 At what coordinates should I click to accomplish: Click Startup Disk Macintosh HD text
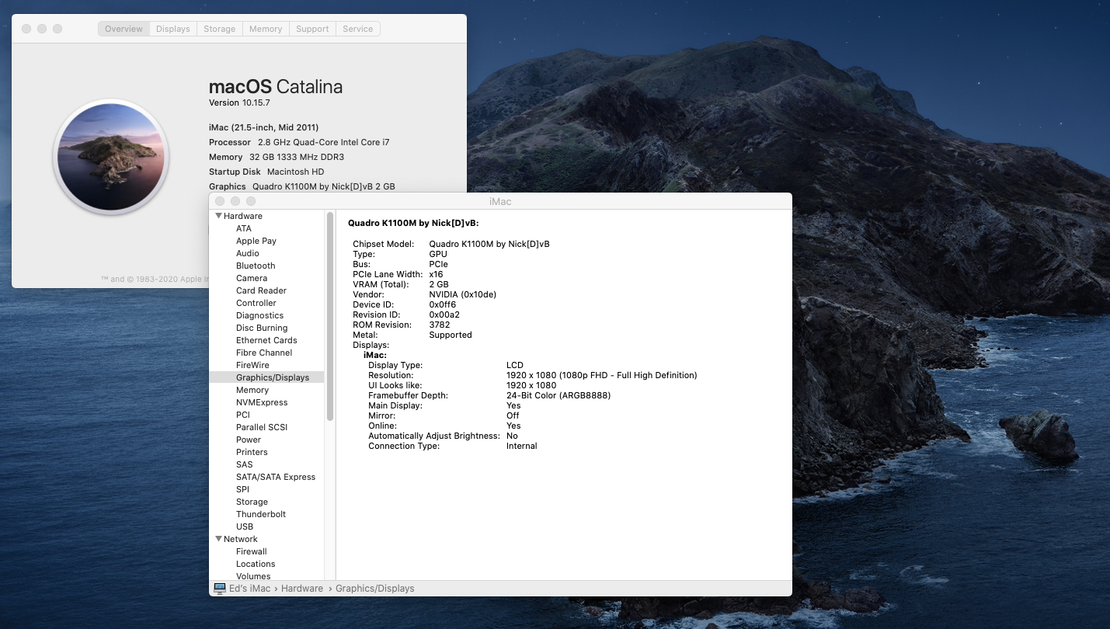266,172
